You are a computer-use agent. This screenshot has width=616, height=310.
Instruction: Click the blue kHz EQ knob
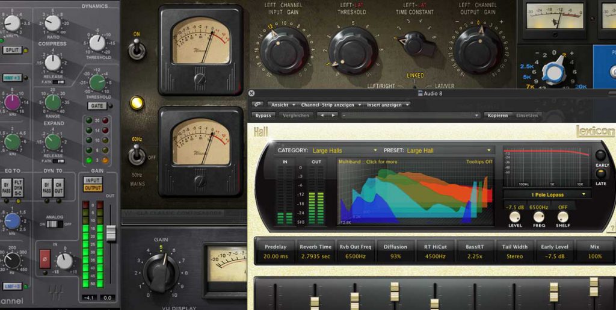[x=13, y=221]
